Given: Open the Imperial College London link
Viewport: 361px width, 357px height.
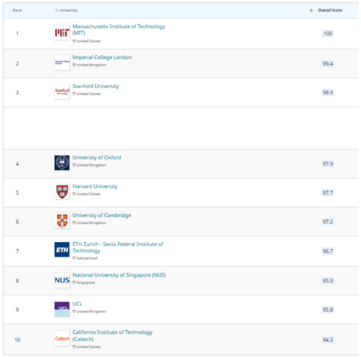Looking at the screenshot, I should (102, 57).
